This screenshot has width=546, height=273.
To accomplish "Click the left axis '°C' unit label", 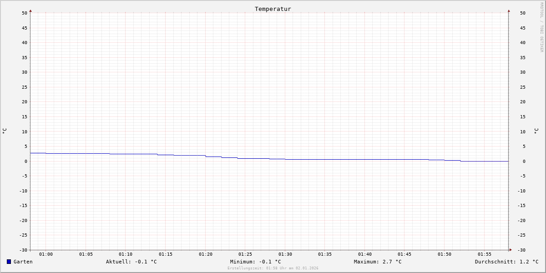I will 5,131.
